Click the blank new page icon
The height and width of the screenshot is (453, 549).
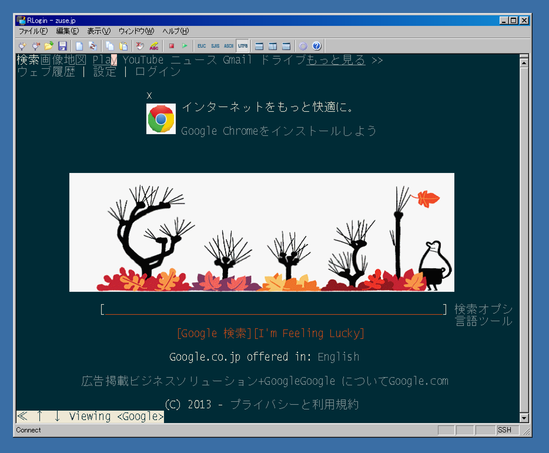coord(79,46)
